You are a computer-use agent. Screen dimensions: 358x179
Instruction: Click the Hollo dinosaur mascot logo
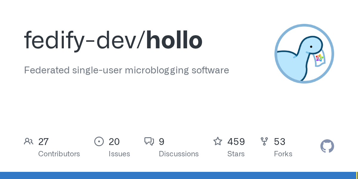tap(304, 54)
